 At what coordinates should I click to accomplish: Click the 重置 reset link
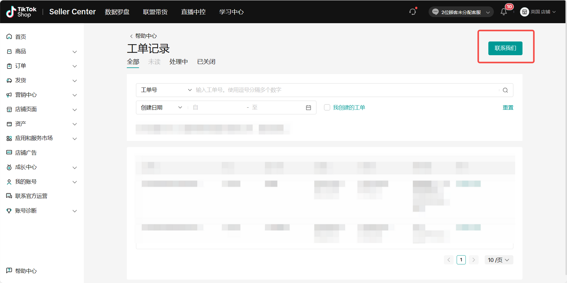click(x=508, y=108)
